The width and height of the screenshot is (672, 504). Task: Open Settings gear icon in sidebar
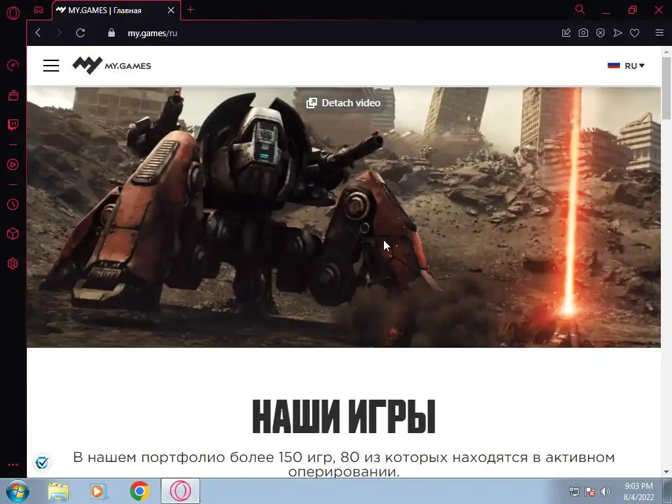[13, 264]
